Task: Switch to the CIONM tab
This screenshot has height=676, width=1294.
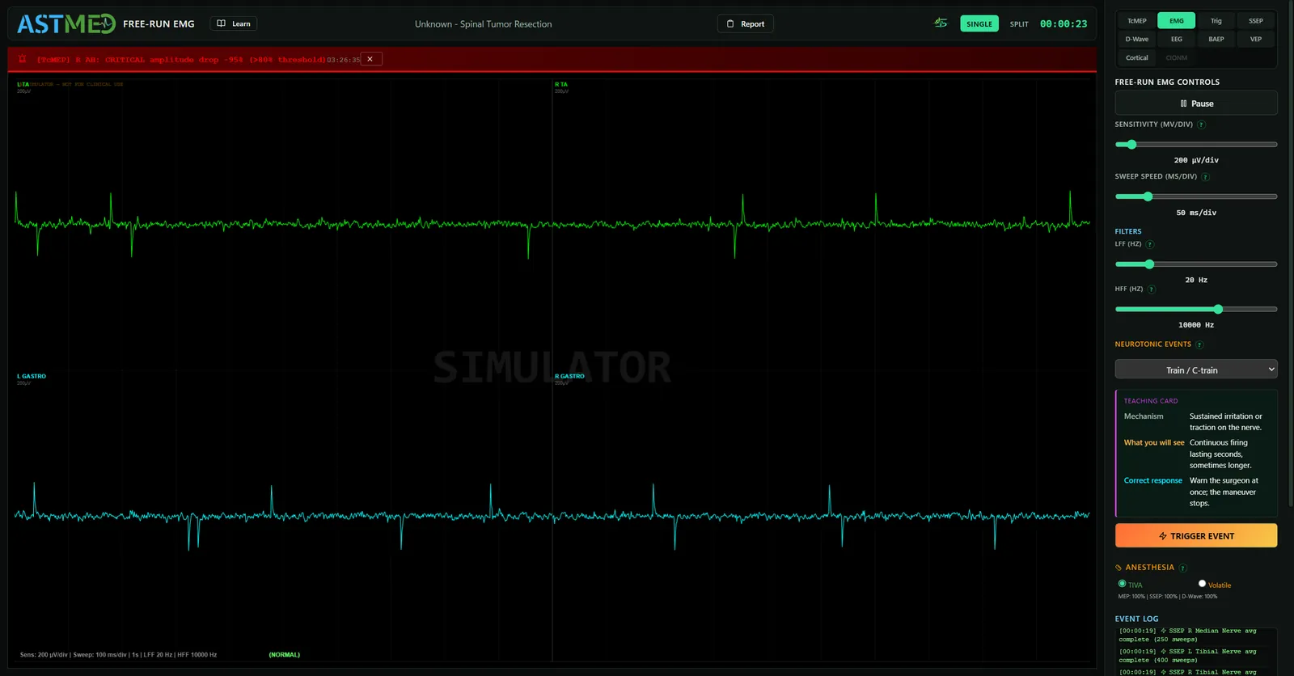Action: click(x=1177, y=57)
